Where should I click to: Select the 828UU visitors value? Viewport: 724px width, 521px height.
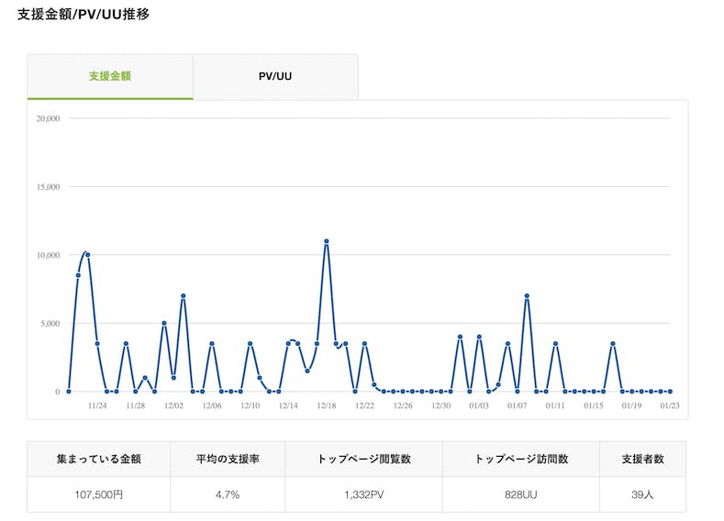520,494
